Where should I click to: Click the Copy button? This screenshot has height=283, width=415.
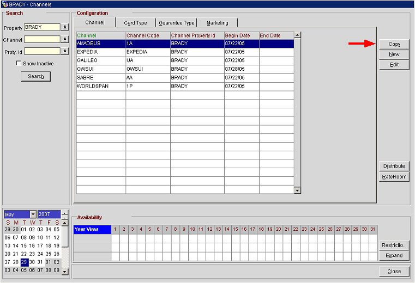(x=394, y=44)
